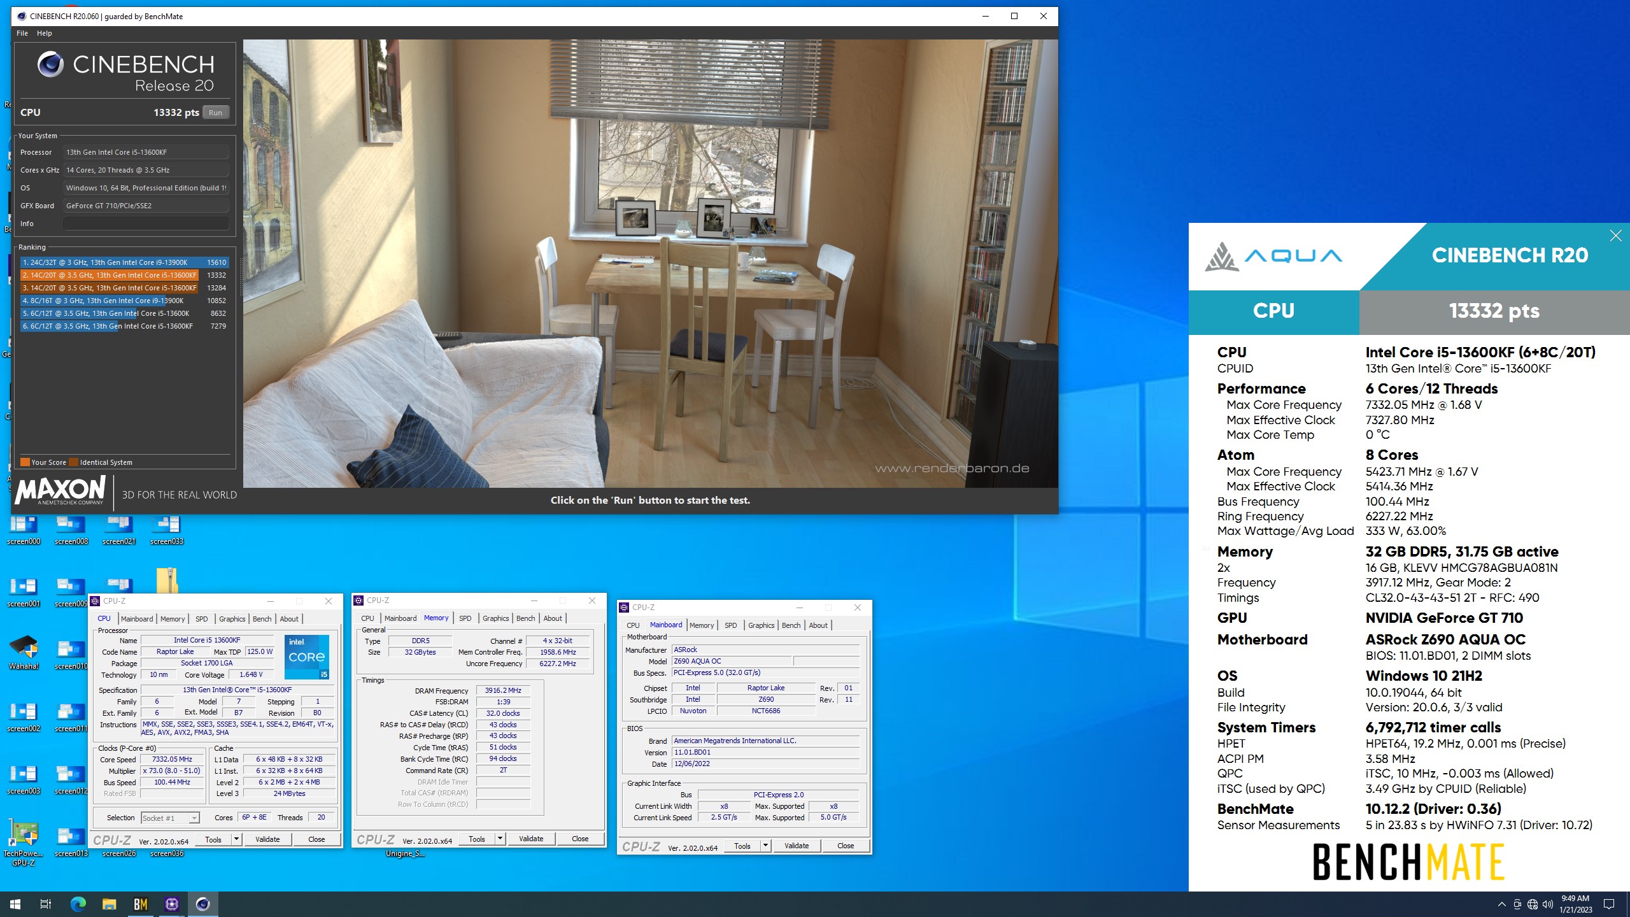
Task: Click Close button in CPU-Z Memory window
Action: (x=580, y=839)
